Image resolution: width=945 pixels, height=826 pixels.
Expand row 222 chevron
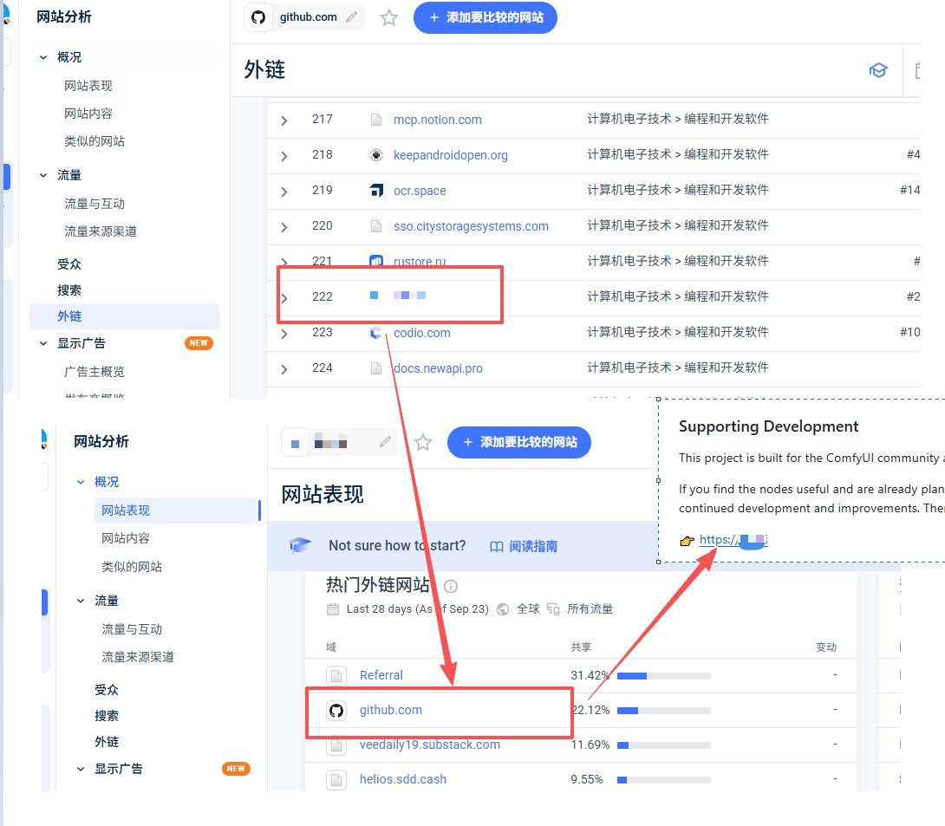[x=283, y=298]
